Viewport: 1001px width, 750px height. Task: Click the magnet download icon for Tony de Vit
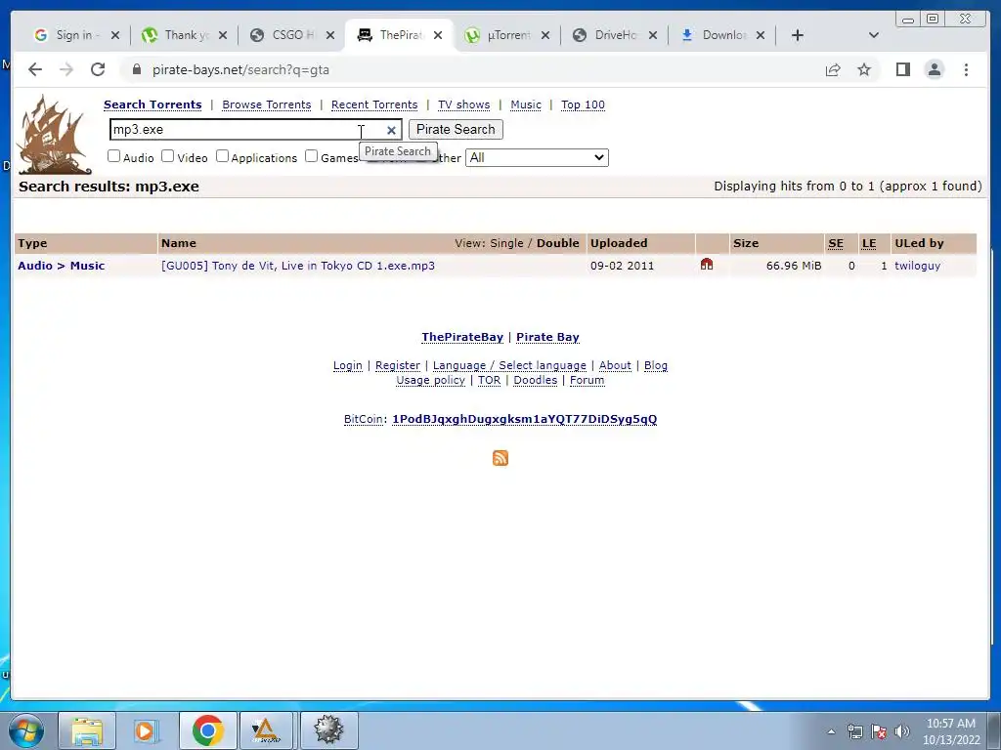click(707, 264)
